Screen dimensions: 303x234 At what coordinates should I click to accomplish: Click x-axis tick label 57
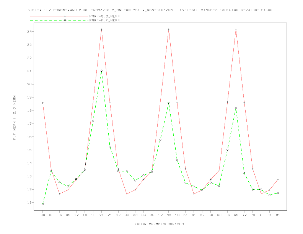[x=202, y=215]
